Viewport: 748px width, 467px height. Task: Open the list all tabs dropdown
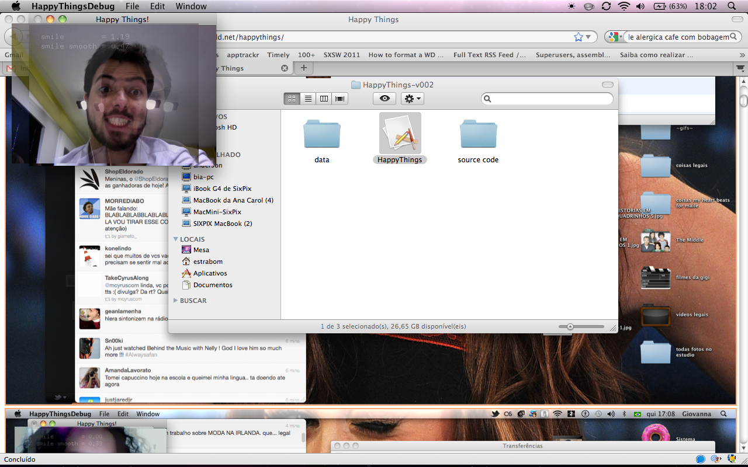[x=740, y=68]
